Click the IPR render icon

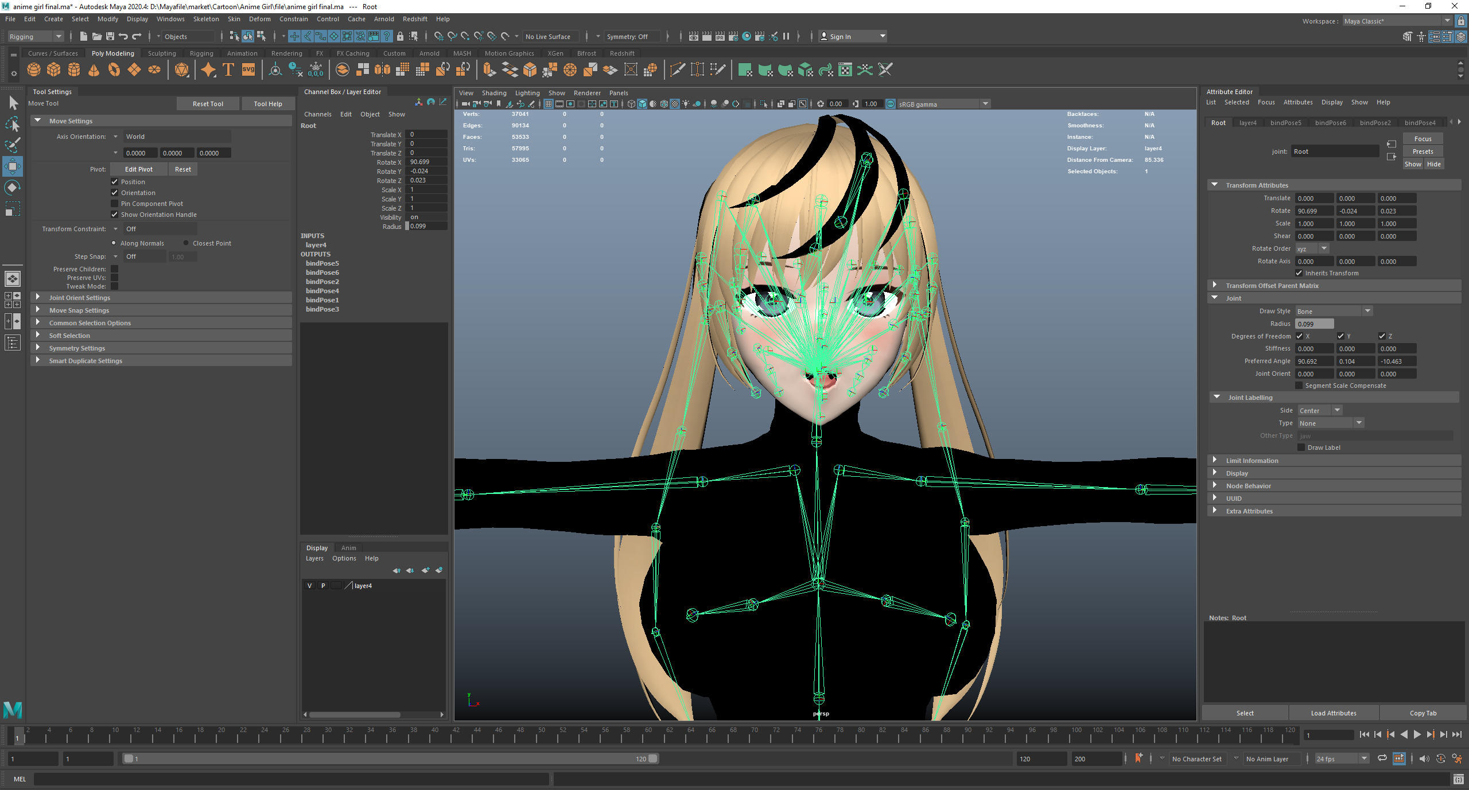[720, 37]
